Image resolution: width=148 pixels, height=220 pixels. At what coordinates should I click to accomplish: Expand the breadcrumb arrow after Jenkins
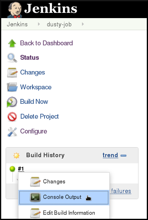[39, 24]
